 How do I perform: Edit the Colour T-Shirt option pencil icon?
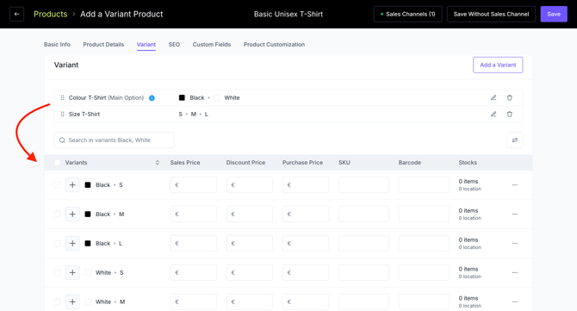pos(493,97)
